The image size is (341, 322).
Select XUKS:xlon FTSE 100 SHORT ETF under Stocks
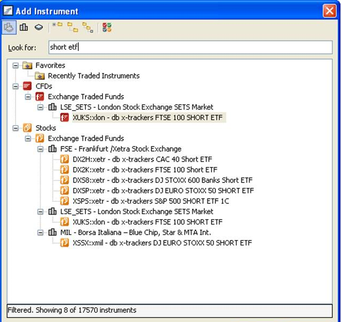click(x=148, y=222)
